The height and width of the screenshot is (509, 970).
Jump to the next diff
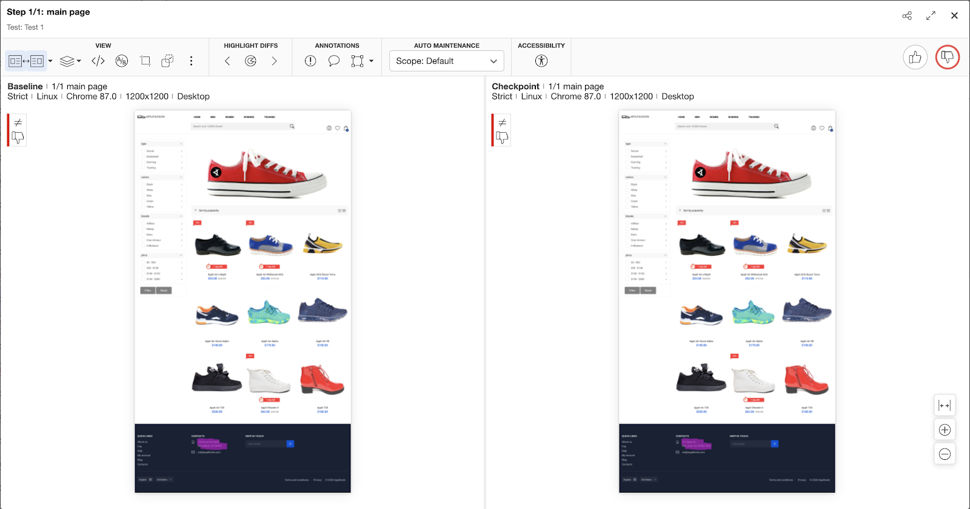[274, 61]
